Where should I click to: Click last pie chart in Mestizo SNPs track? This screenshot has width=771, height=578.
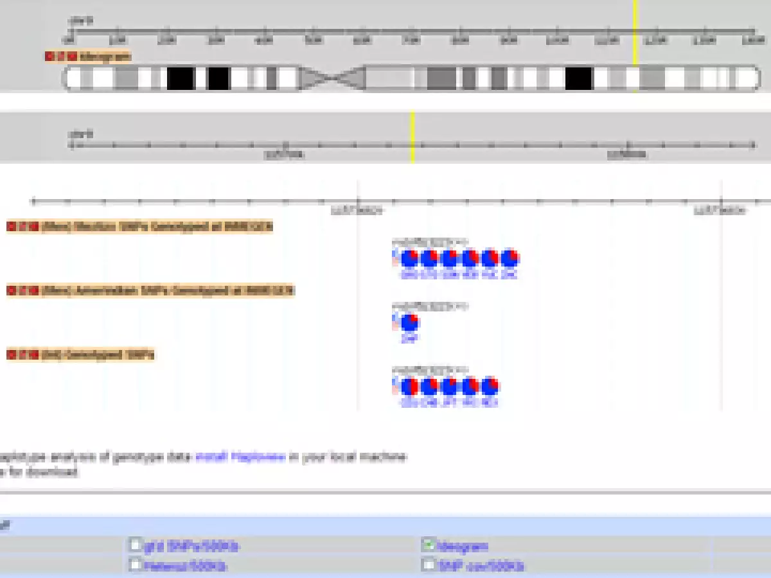510,259
